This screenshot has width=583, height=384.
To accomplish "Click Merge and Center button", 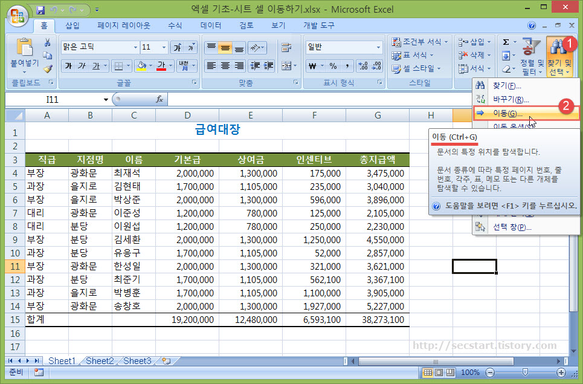I will pyautogui.click(x=286, y=67).
